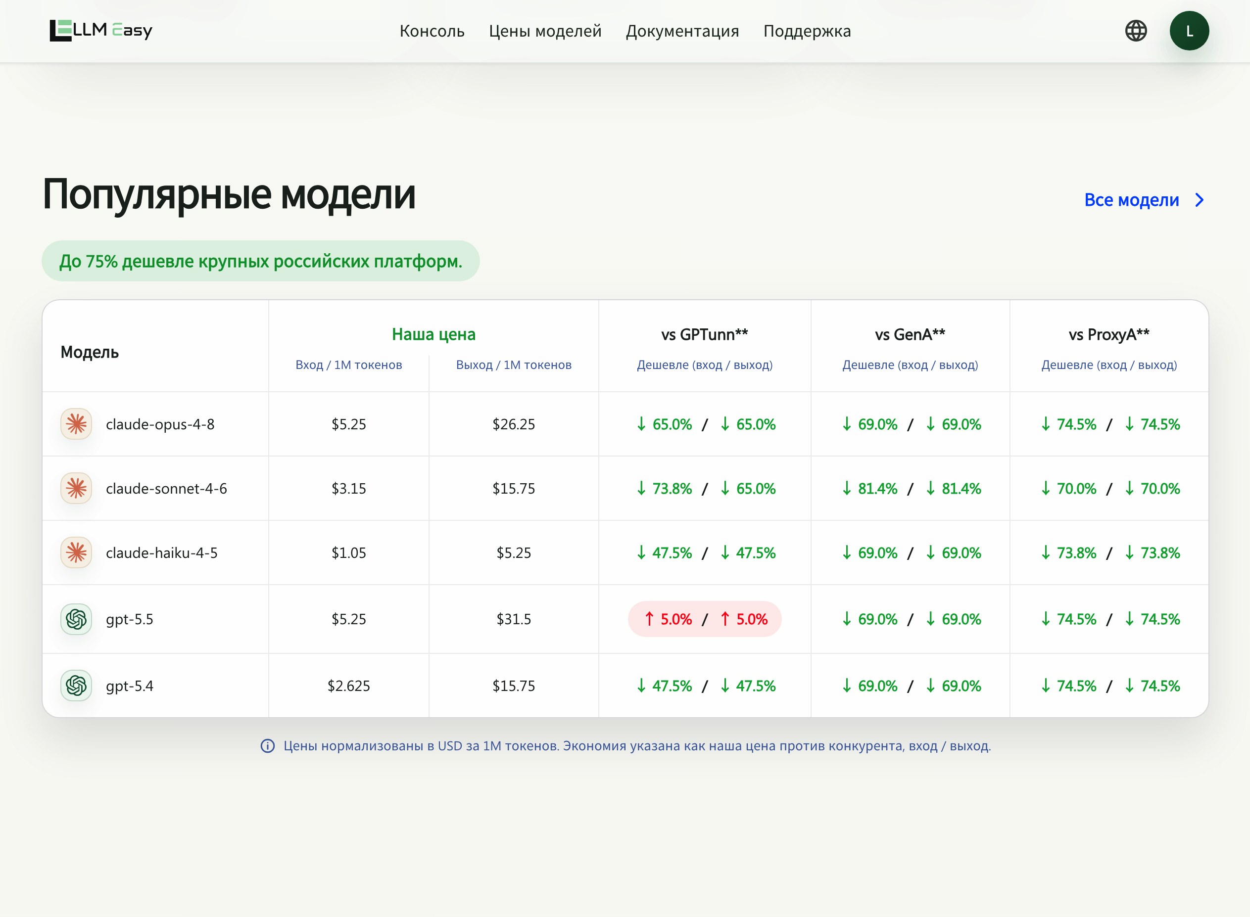Viewport: 1250px width, 917px height.
Task: Click the gpt-5.4 OpenAI icon
Action: (x=76, y=686)
